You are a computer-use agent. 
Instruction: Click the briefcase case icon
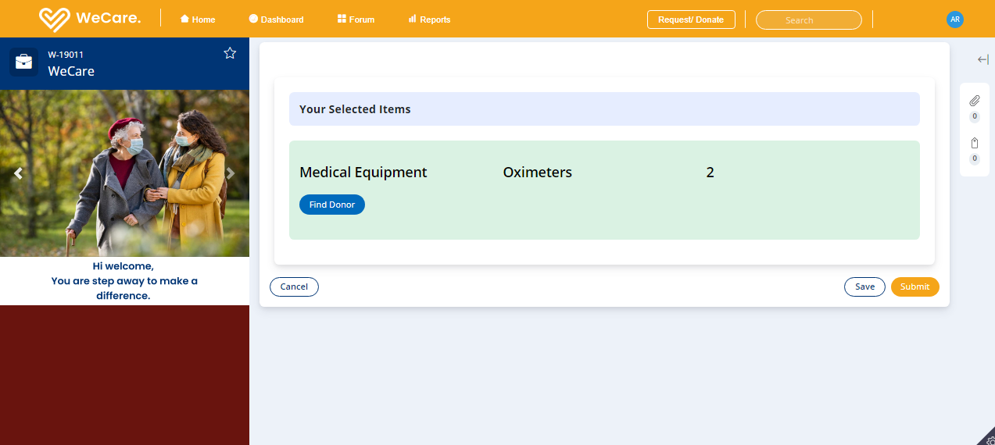pos(24,62)
